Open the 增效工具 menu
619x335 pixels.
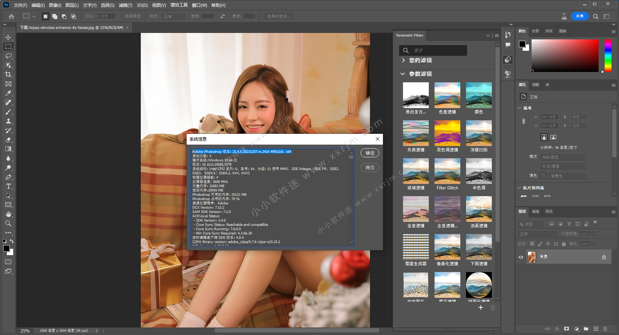click(179, 5)
